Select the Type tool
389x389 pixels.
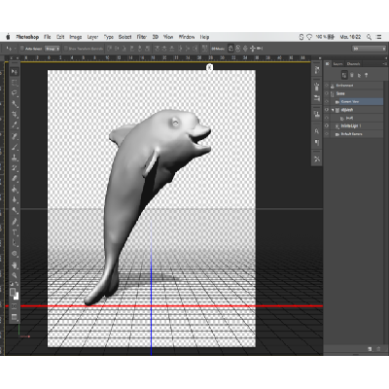pos(15,232)
